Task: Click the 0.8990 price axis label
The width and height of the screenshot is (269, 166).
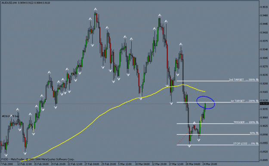Action: tap(264, 135)
